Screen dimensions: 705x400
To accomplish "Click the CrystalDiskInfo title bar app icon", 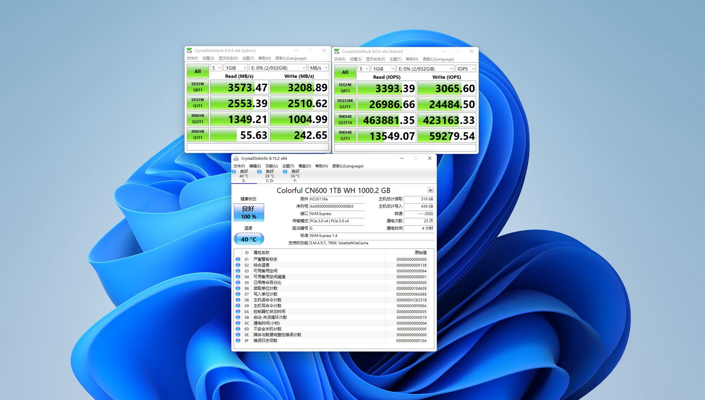I will pyautogui.click(x=236, y=158).
